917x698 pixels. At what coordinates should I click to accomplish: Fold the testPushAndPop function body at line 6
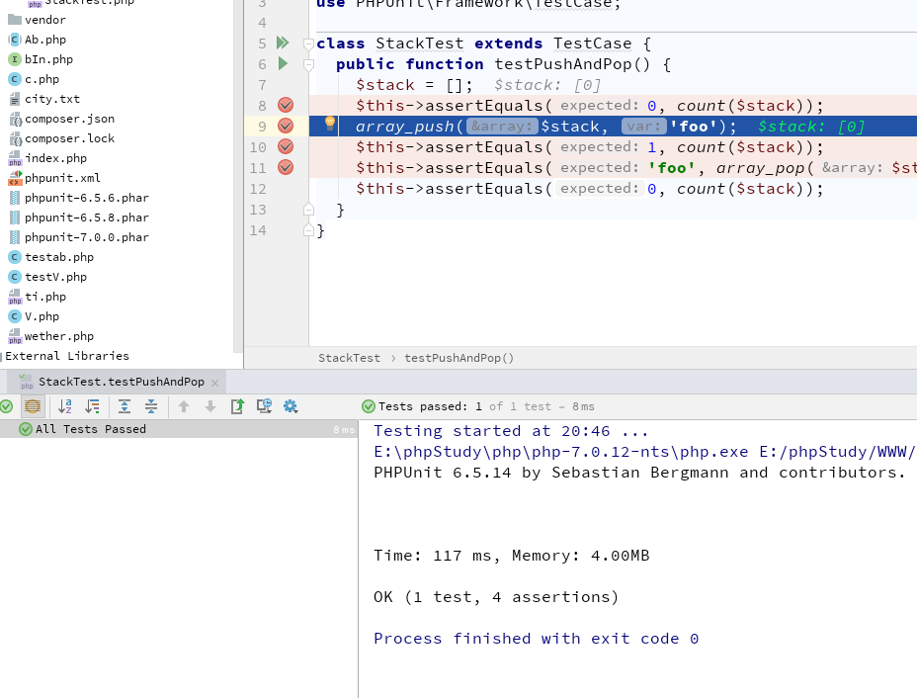[308, 65]
